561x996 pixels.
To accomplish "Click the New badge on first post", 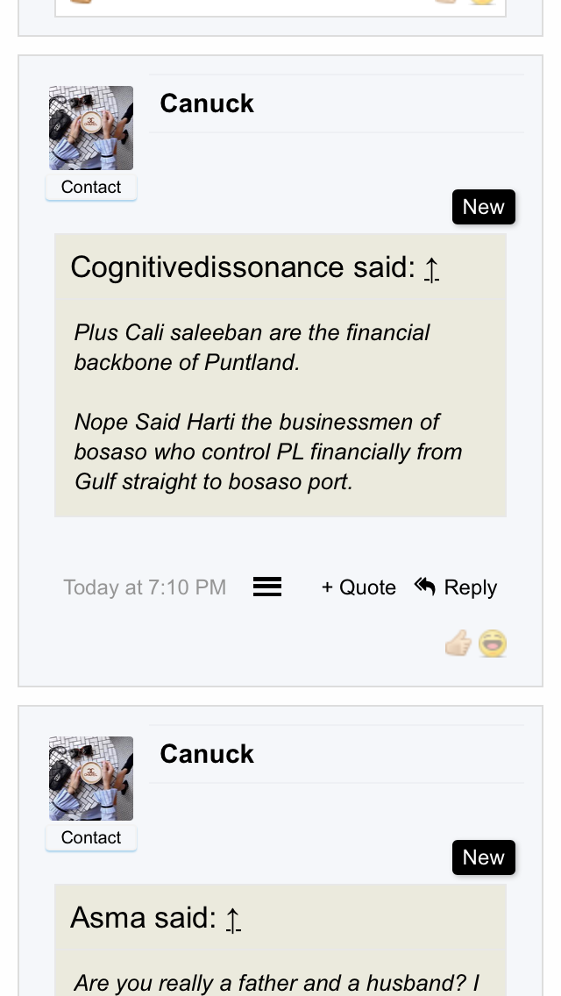I will coord(484,207).
